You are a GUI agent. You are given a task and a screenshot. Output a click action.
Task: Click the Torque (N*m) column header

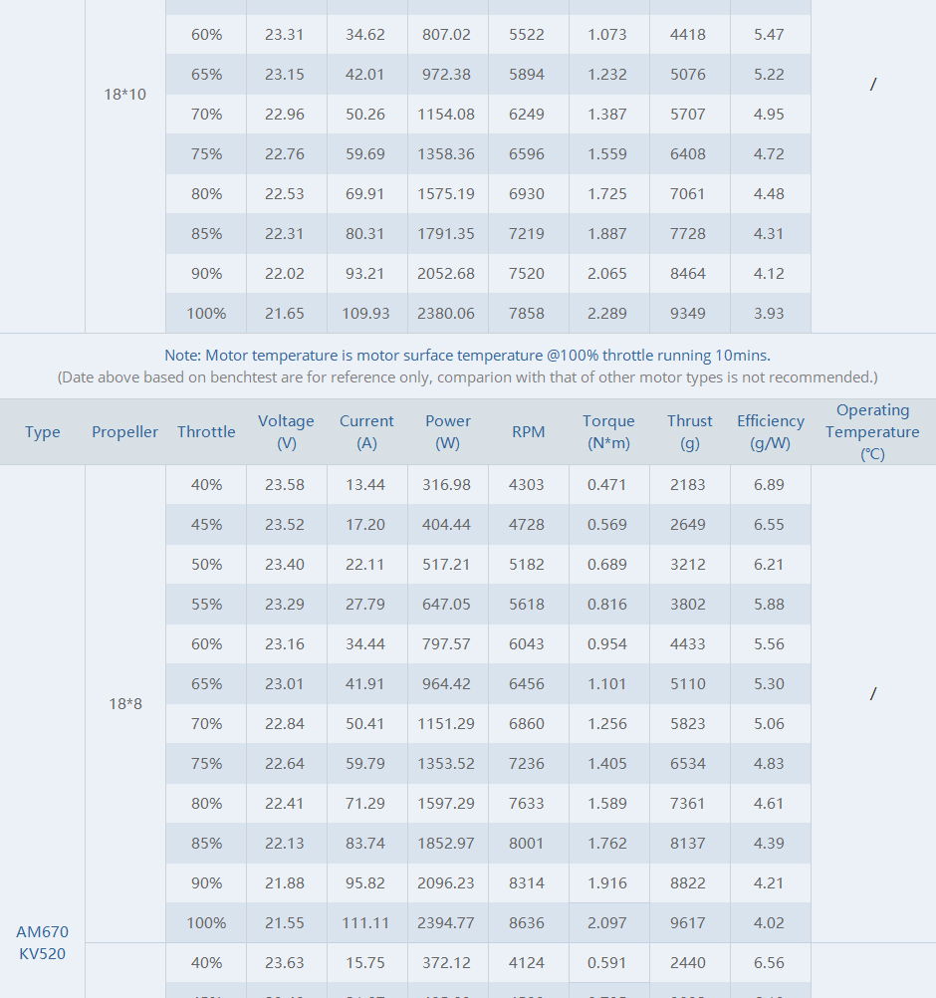(608, 432)
